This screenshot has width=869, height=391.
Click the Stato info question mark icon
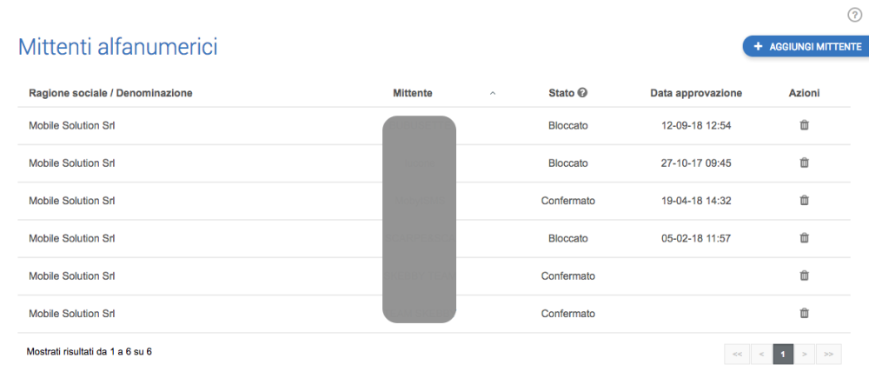(x=582, y=93)
